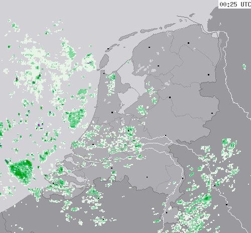The image size is (251, 233).
Task: Click the triangular rain cell off Holland coast
Action: [x=75, y=117]
